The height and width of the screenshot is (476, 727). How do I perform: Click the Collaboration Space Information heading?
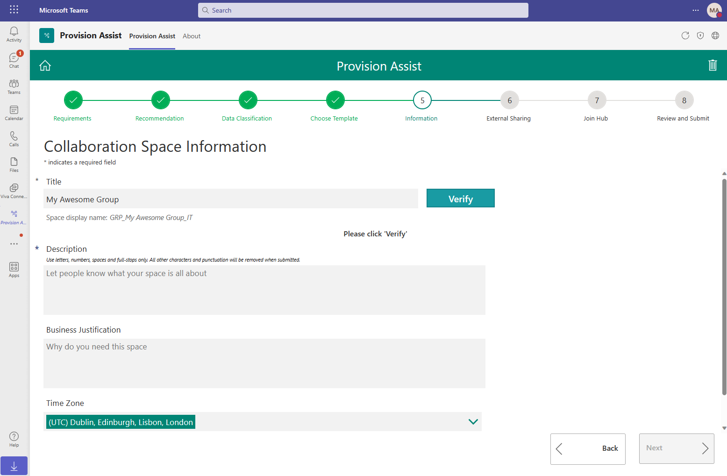tap(155, 147)
